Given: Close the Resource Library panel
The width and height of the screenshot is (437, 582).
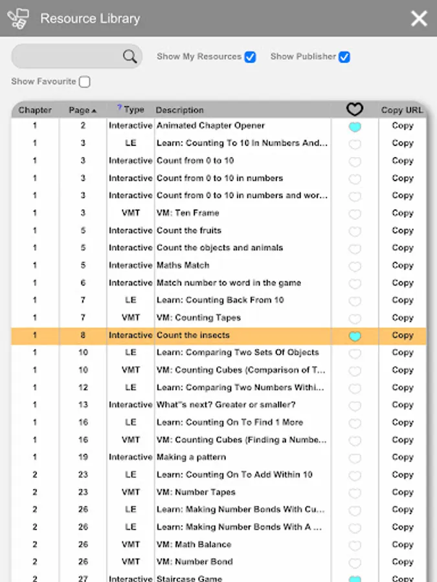Looking at the screenshot, I should click(x=419, y=18).
